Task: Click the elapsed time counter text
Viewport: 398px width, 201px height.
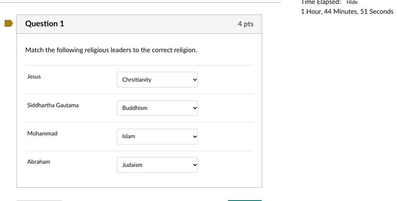Action: [347, 11]
